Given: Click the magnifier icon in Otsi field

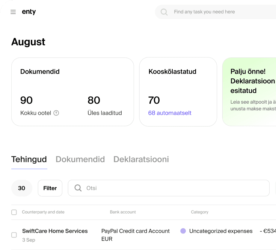Looking at the screenshot, I should coord(78,188).
